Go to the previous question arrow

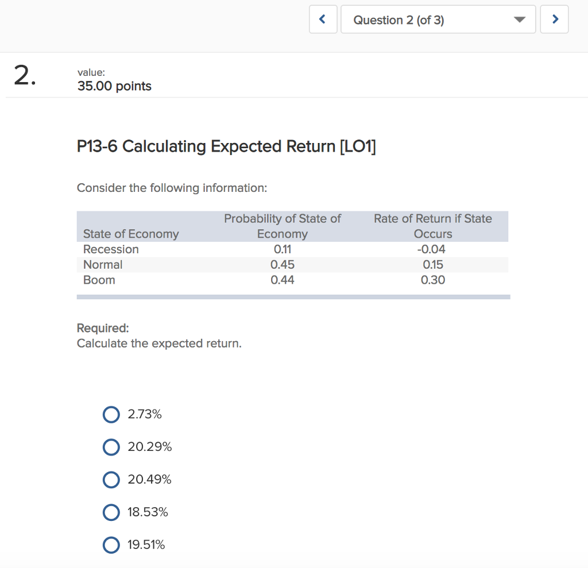(x=323, y=20)
